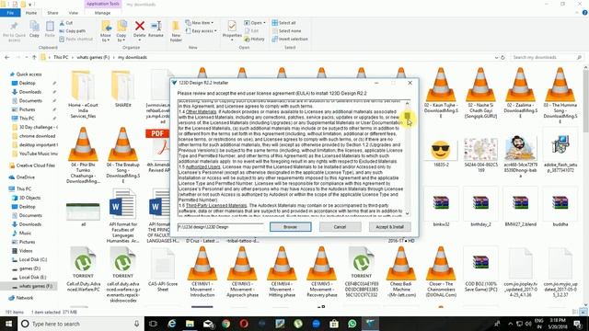Screen dimensions: 589x331
Task: Click the install path input field
Action: [x=221, y=227]
